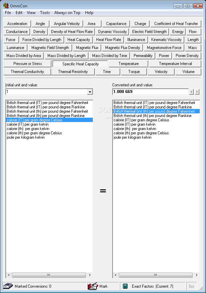Click the left list horizontal scrollbar thumb

(49, 275)
